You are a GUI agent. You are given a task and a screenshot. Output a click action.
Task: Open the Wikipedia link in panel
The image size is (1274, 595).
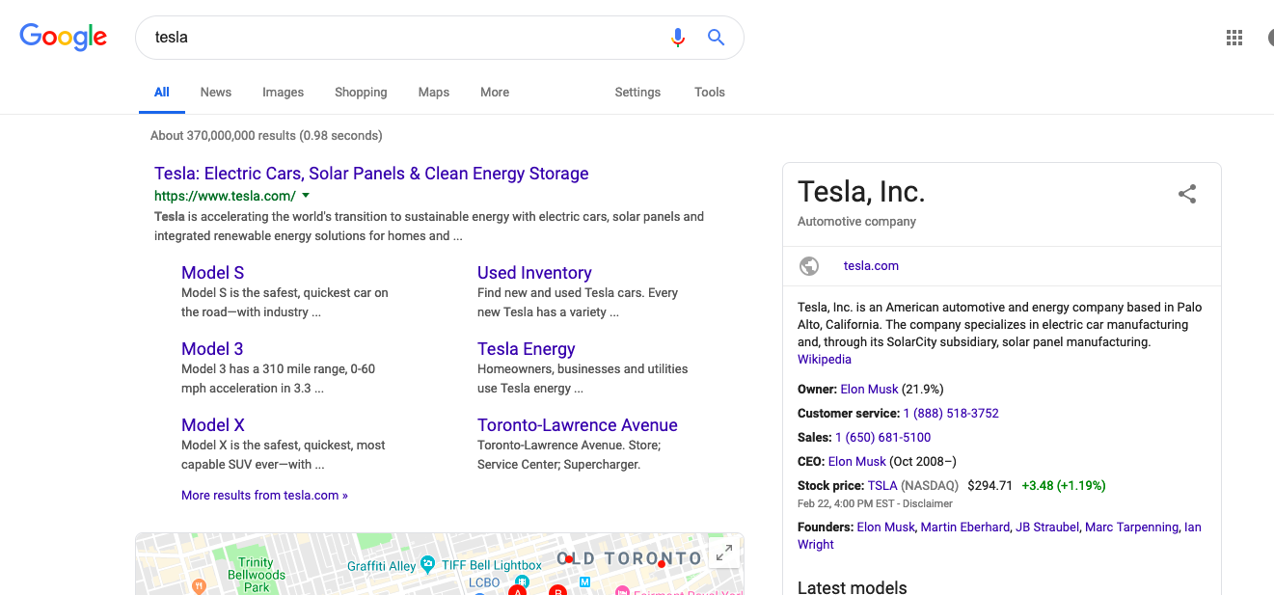[825, 360]
